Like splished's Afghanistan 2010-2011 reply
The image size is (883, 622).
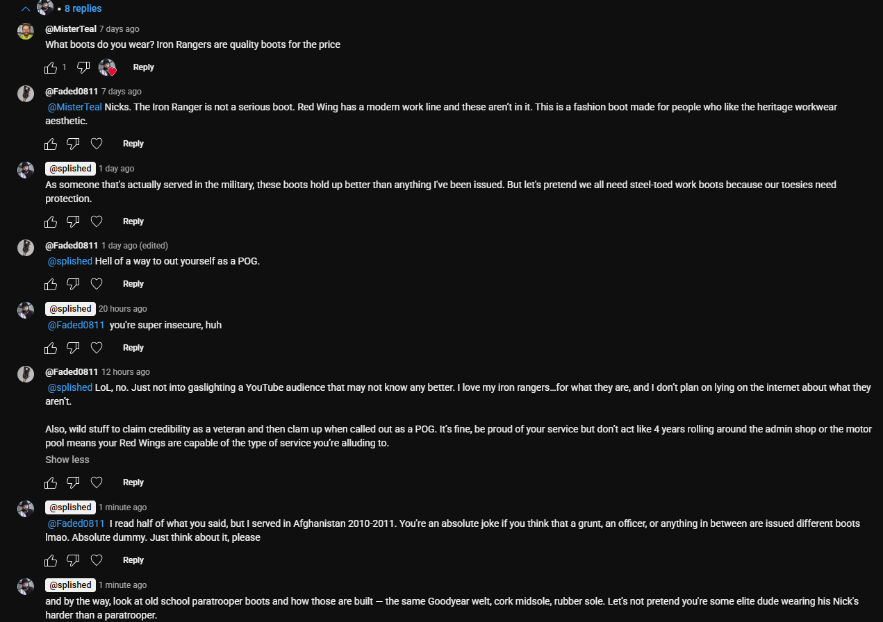[51, 560]
